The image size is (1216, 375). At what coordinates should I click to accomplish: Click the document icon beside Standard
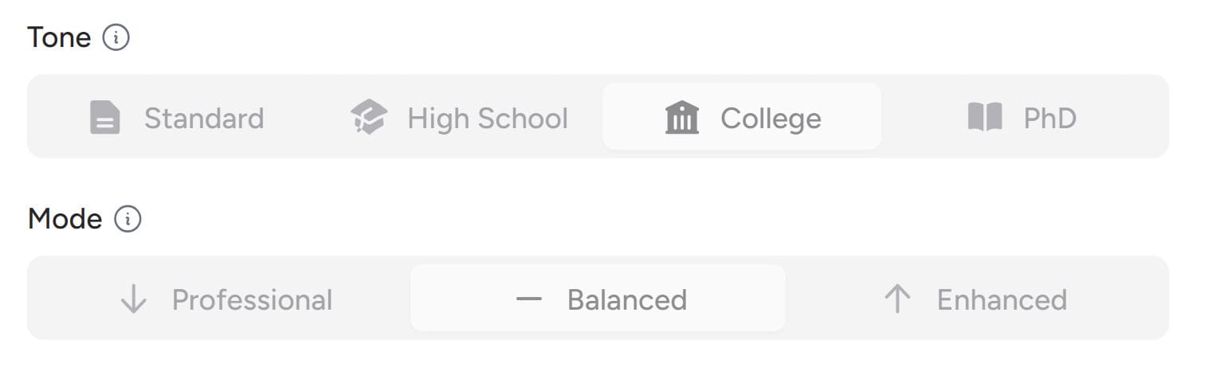(104, 118)
